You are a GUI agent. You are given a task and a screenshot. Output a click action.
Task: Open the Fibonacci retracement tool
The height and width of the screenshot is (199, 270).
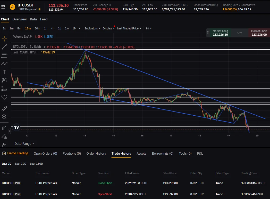pos(4,55)
